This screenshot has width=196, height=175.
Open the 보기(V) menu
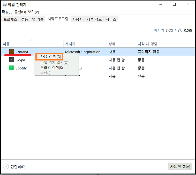coord(33,12)
